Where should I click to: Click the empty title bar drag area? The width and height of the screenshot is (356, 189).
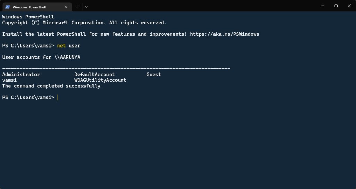click(x=202, y=6)
